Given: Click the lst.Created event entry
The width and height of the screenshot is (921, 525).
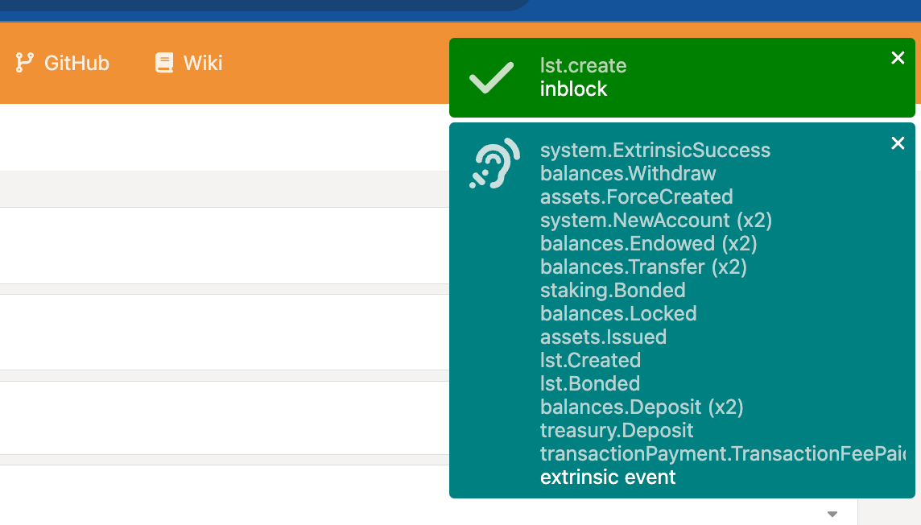Looking at the screenshot, I should click(590, 361).
